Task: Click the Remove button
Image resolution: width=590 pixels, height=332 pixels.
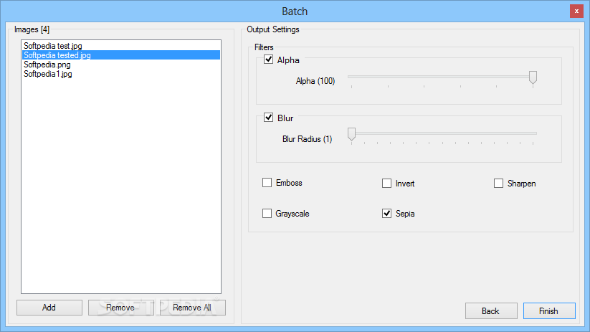Action: [x=120, y=308]
